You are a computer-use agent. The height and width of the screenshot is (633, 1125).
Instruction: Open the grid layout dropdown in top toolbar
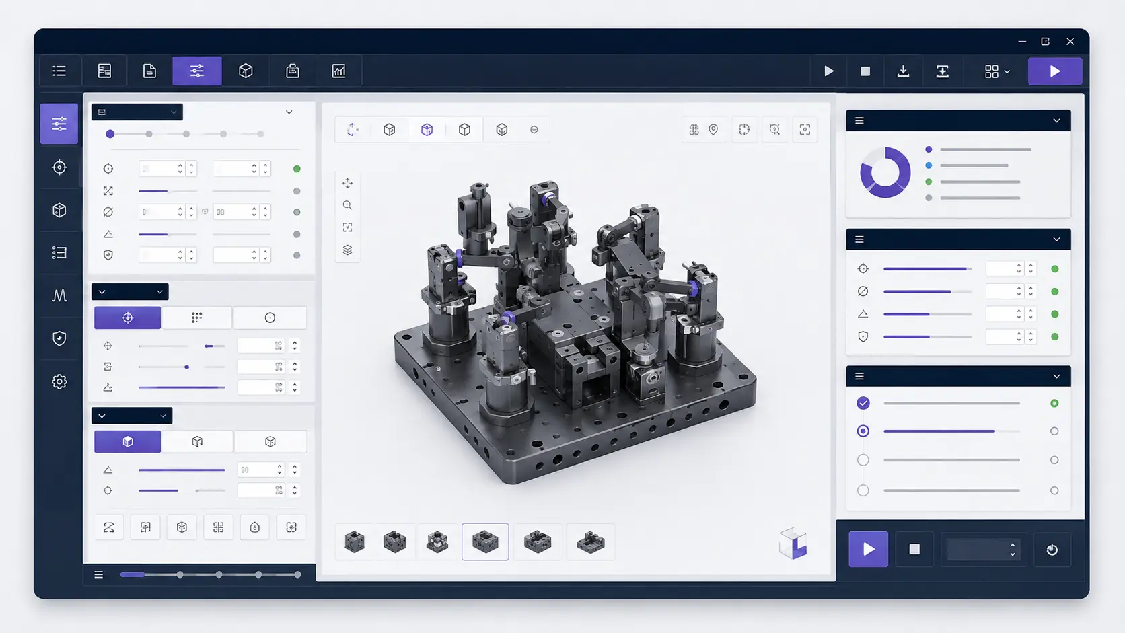[x=997, y=71]
